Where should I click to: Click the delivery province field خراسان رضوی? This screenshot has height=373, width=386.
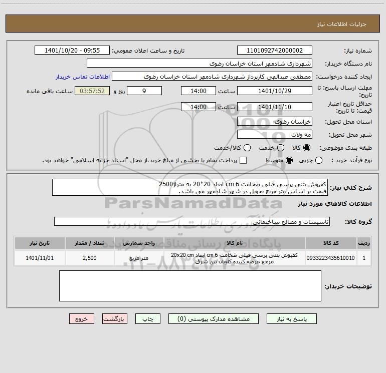pos(275,122)
